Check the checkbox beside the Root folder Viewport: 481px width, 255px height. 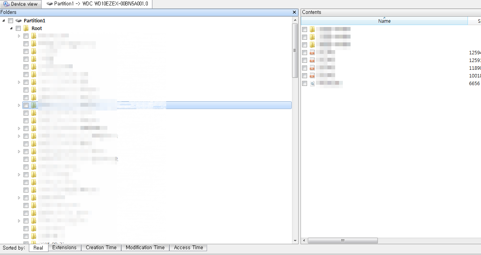[18, 28]
